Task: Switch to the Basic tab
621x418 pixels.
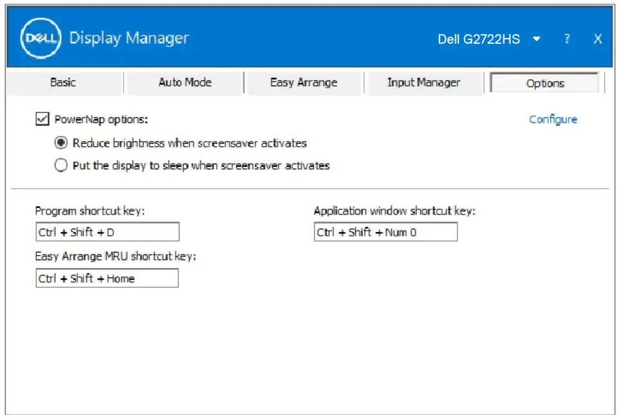Action: [63, 82]
